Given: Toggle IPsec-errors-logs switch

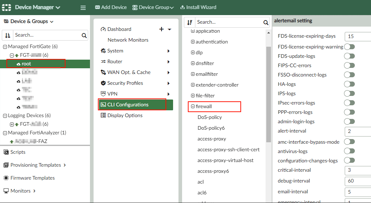Looking at the screenshot, I should (x=349, y=102).
